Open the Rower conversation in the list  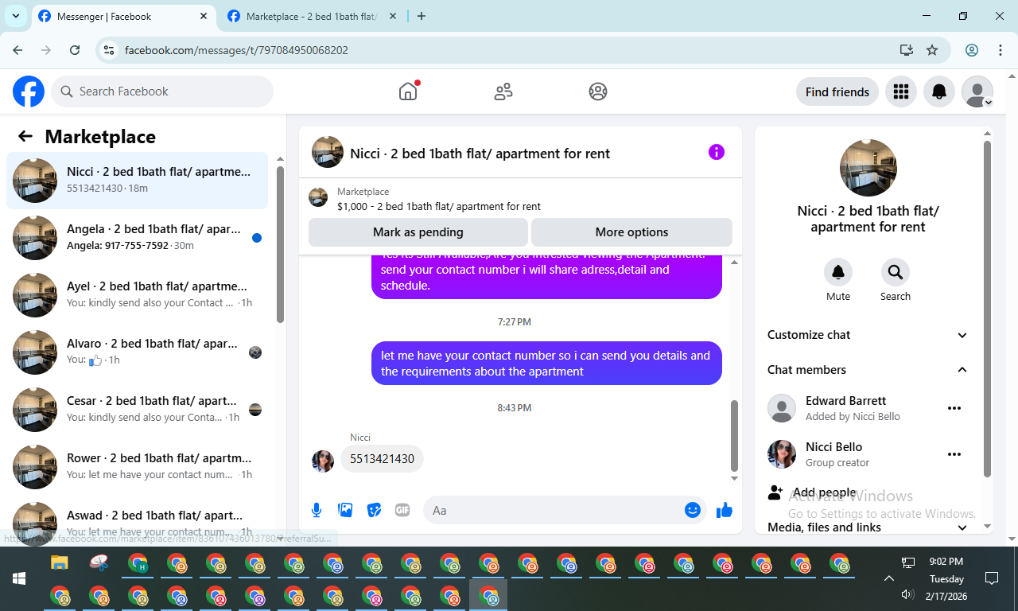138,467
